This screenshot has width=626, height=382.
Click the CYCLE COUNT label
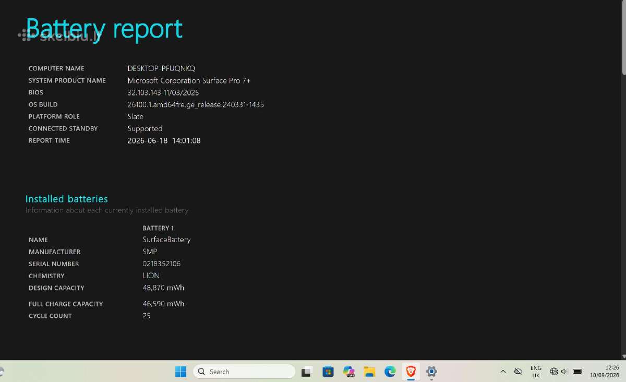tap(50, 316)
